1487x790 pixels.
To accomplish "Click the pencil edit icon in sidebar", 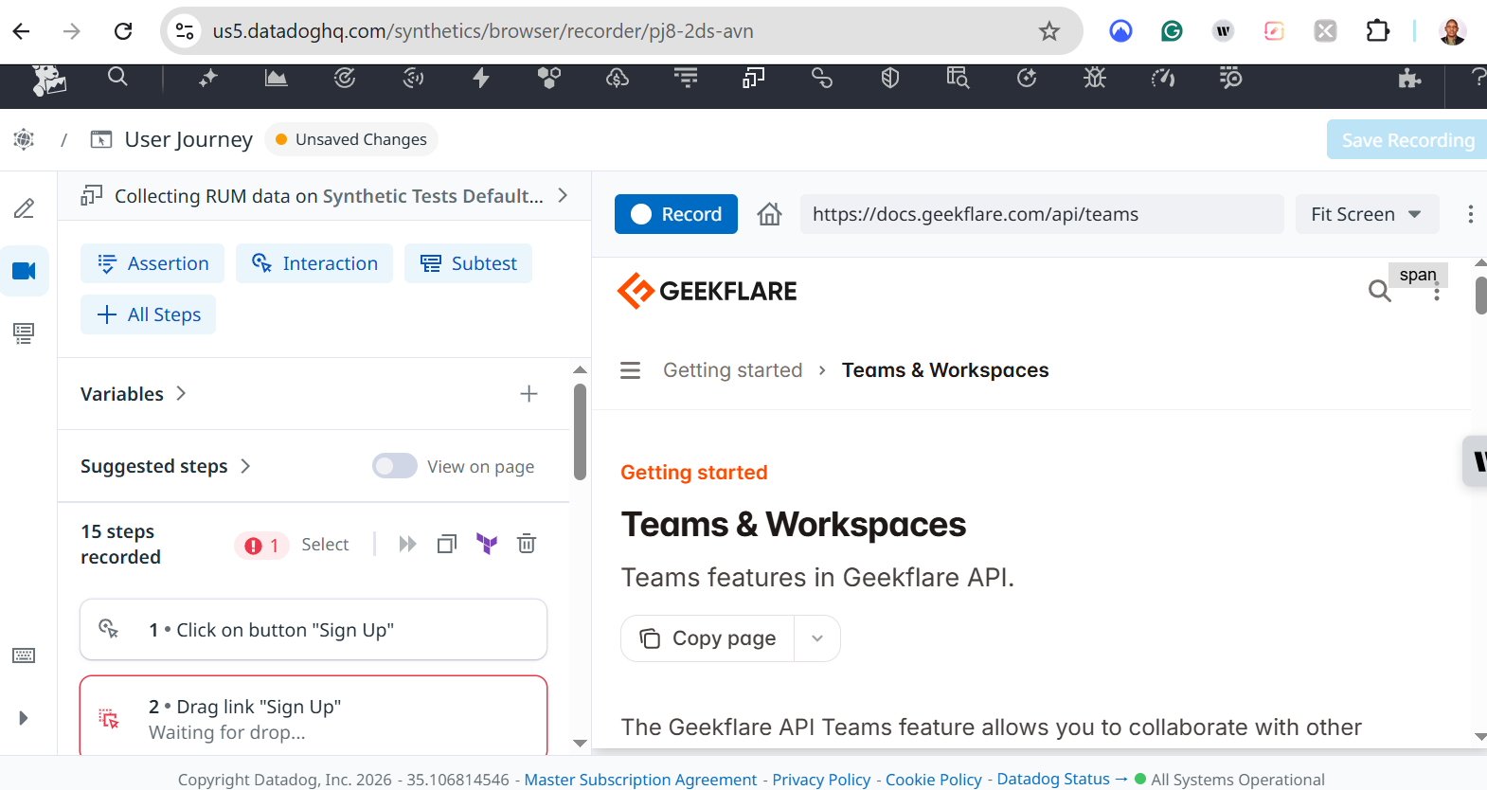I will pos(25,208).
